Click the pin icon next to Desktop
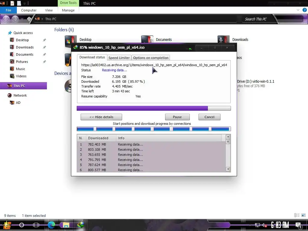The height and width of the screenshot is (231, 308). tap(45, 40)
